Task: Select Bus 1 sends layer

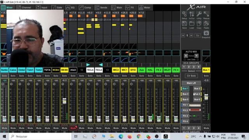Action: click(x=185, y=89)
